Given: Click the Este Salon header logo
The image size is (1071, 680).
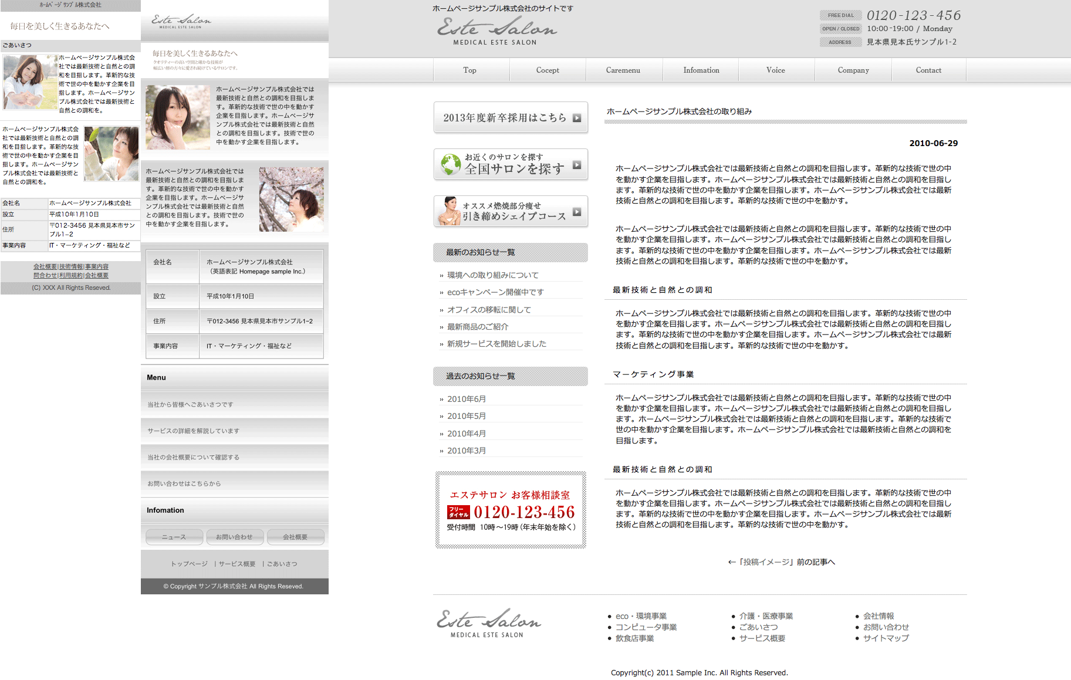Looking at the screenshot, I should tap(496, 31).
